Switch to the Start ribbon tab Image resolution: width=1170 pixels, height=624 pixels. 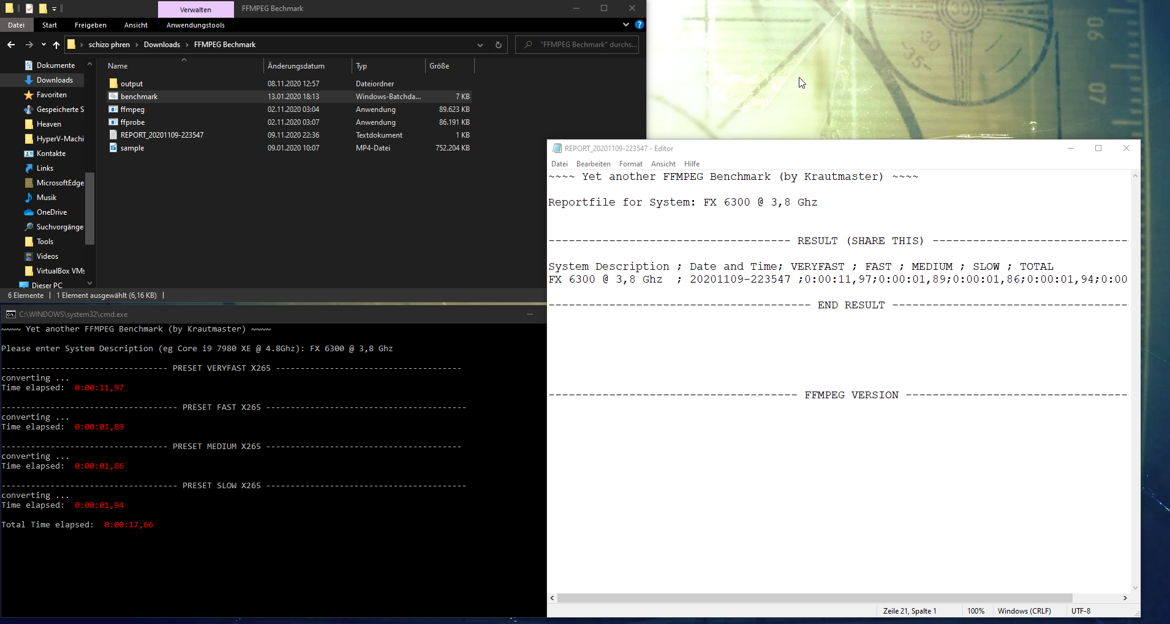click(50, 25)
